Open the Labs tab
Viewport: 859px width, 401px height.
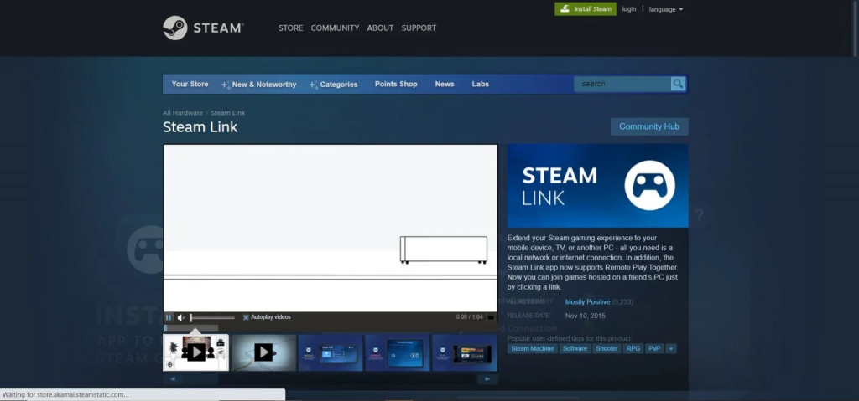(481, 84)
